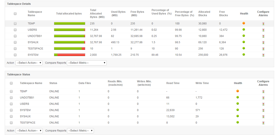Select all rows via Tablespace Details header checkbox
This screenshot has height=135, width=278.
(15, 13)
